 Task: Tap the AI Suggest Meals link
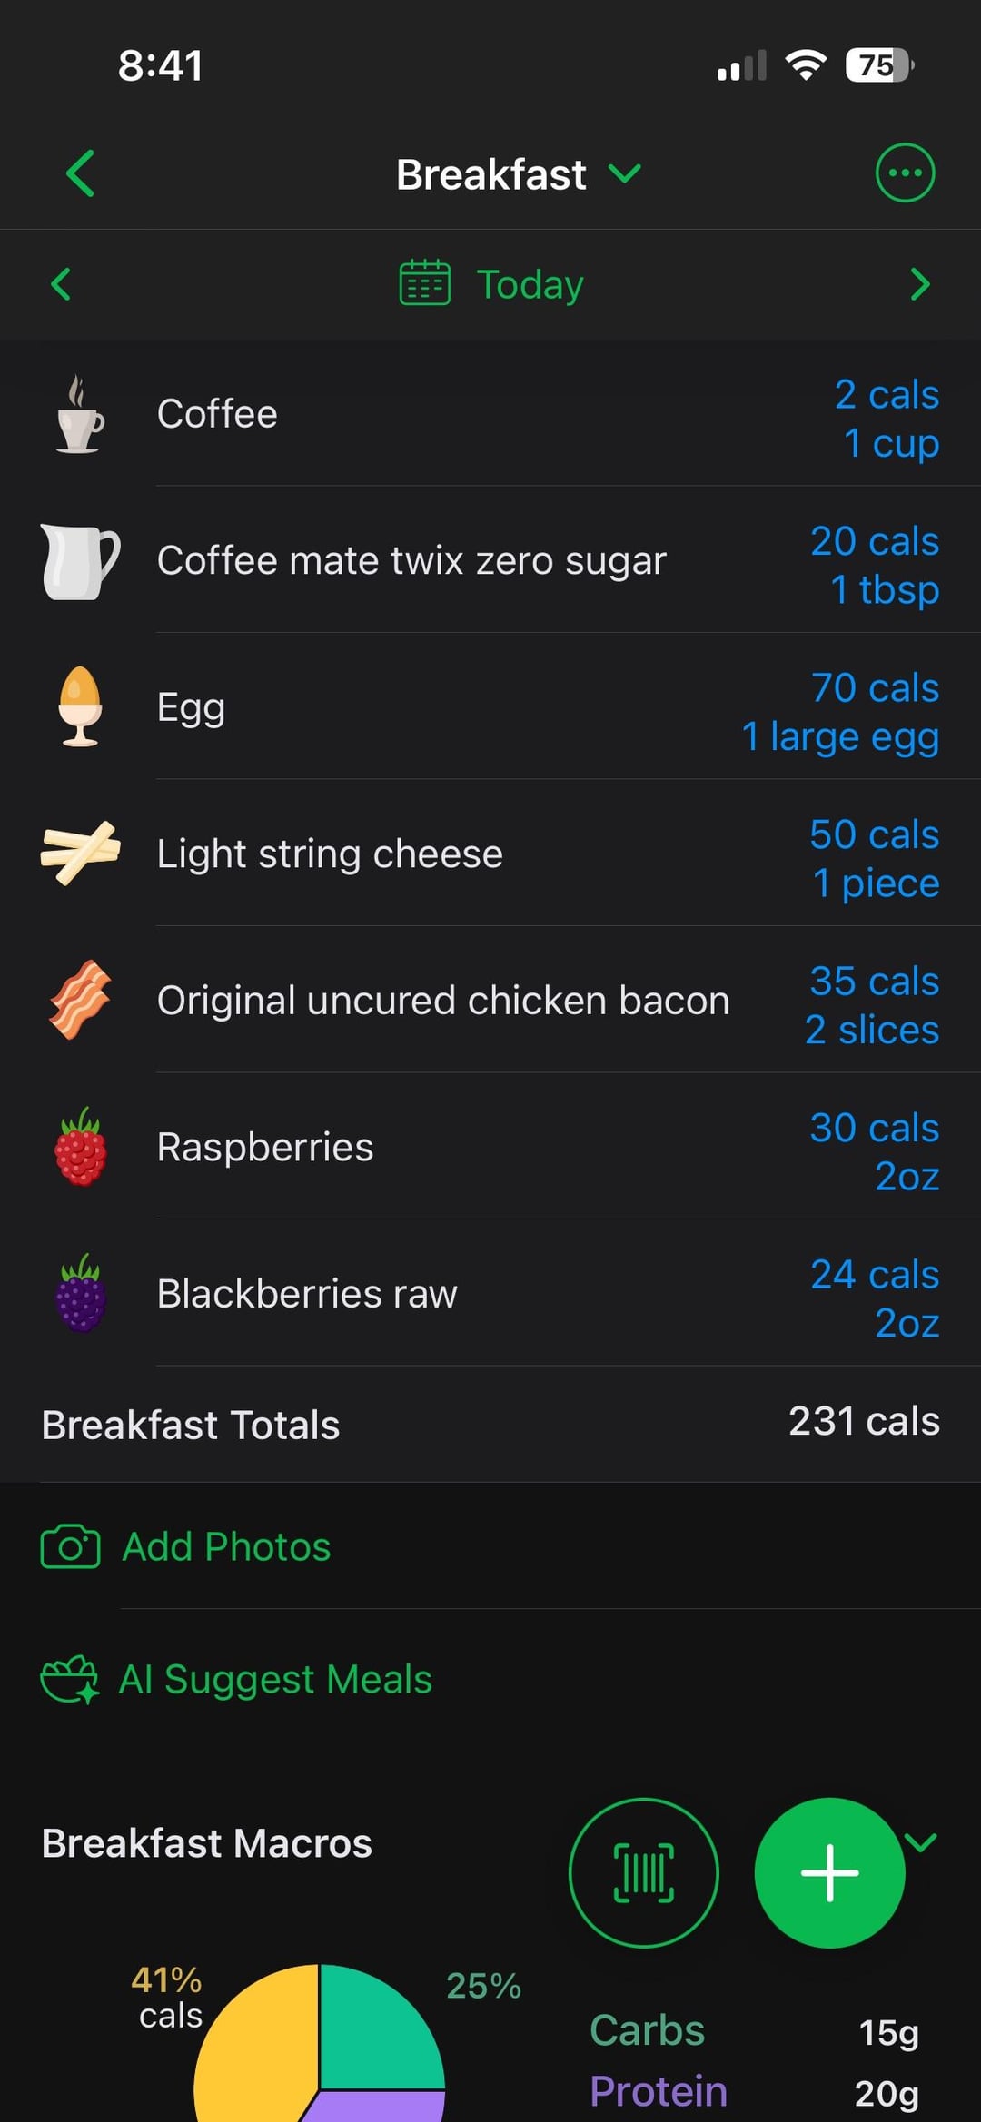coord(275,1679)
